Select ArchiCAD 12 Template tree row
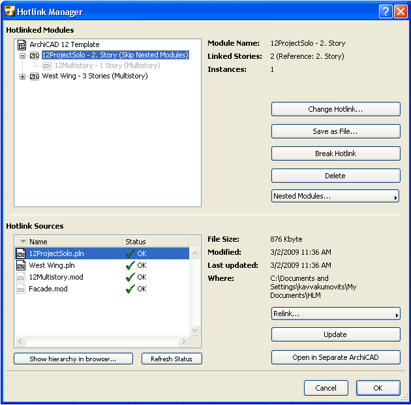Viewport: 411px width, 405px height. [65, 44]
